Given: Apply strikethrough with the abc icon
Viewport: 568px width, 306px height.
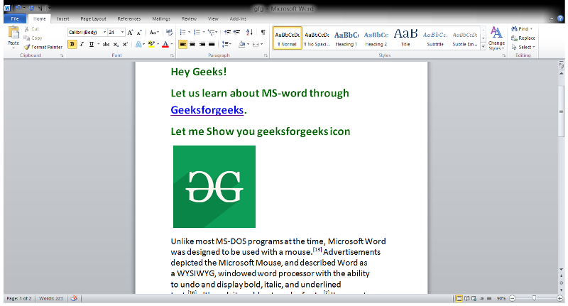Looking at the screenshot, I should point(106,44).
